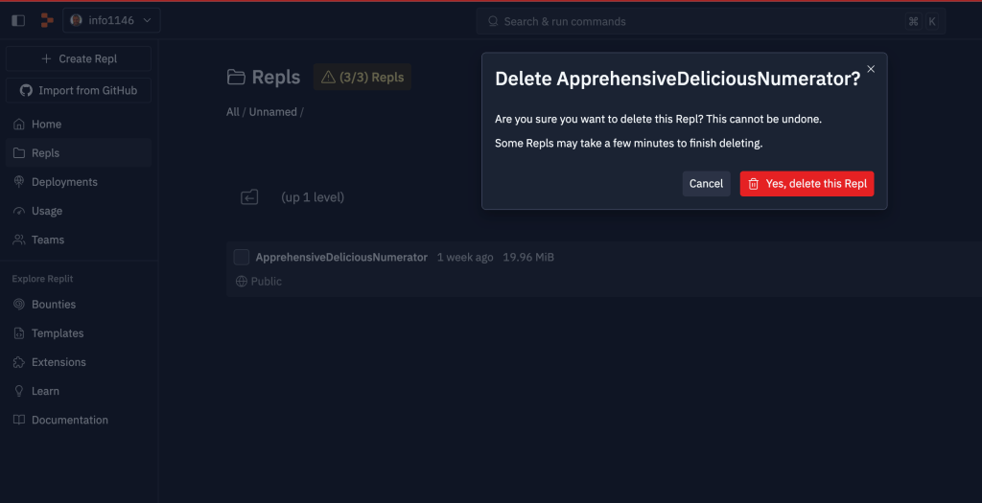This screenshot has height=503, width=982.
Task: Click the Explore Replit section label
Action: [x=42, y=279]
